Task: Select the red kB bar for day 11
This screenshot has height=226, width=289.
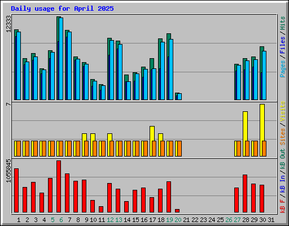Action: 101,210
